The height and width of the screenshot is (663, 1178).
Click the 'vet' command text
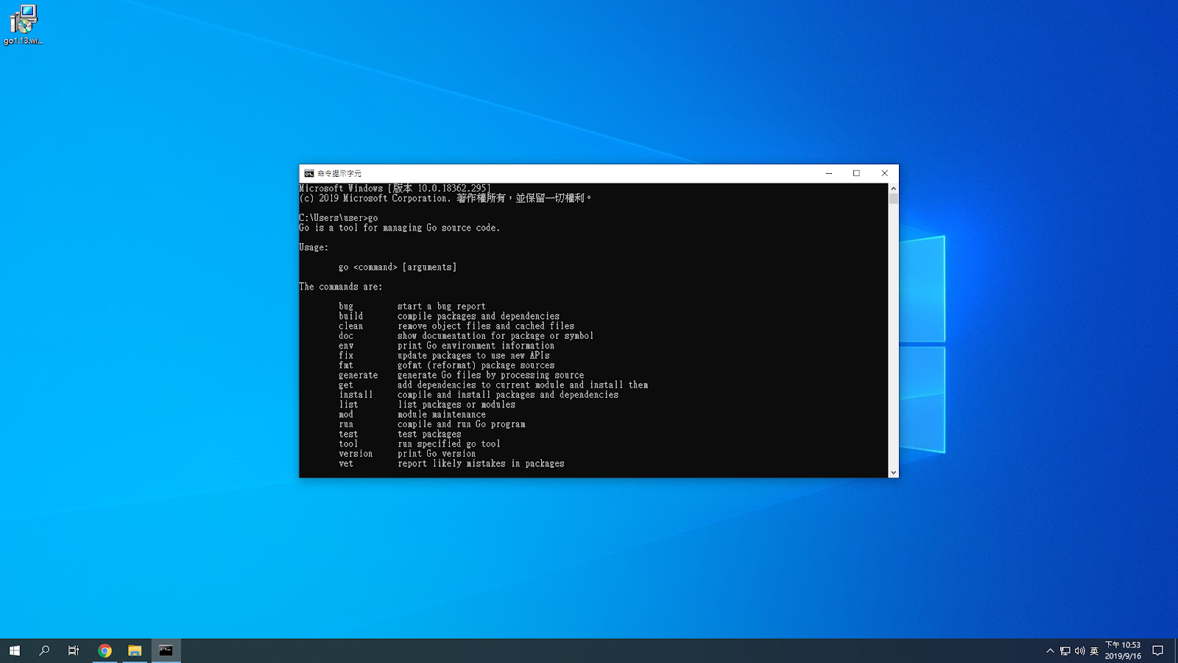pos(346,463)
